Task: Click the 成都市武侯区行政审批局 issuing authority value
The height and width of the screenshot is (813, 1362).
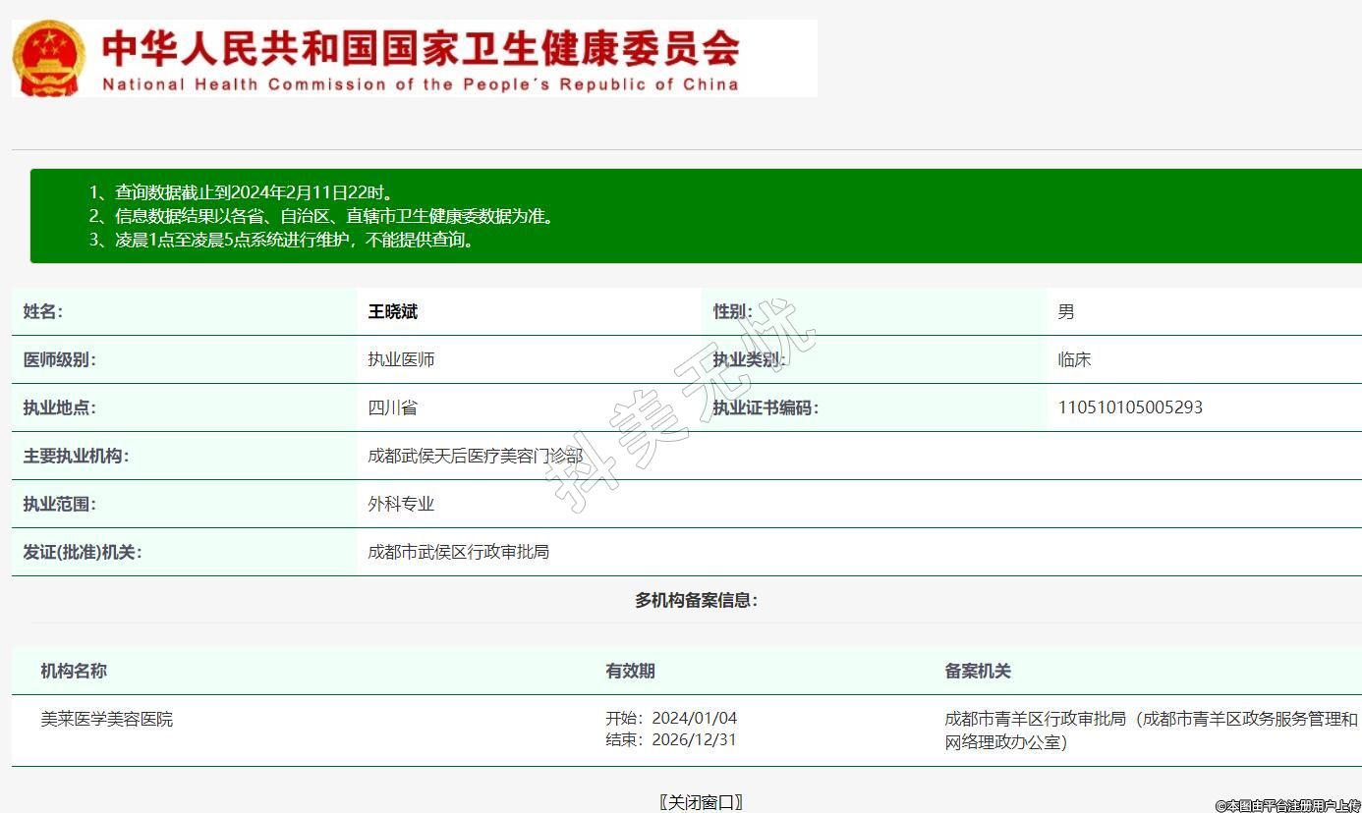Action: point(459,552)
